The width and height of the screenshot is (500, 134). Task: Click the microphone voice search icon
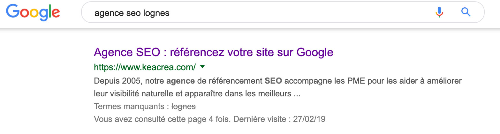(x=439, y=12)
